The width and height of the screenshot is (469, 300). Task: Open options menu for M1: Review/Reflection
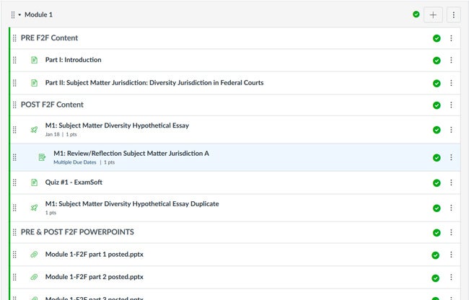tap(451, 157)
